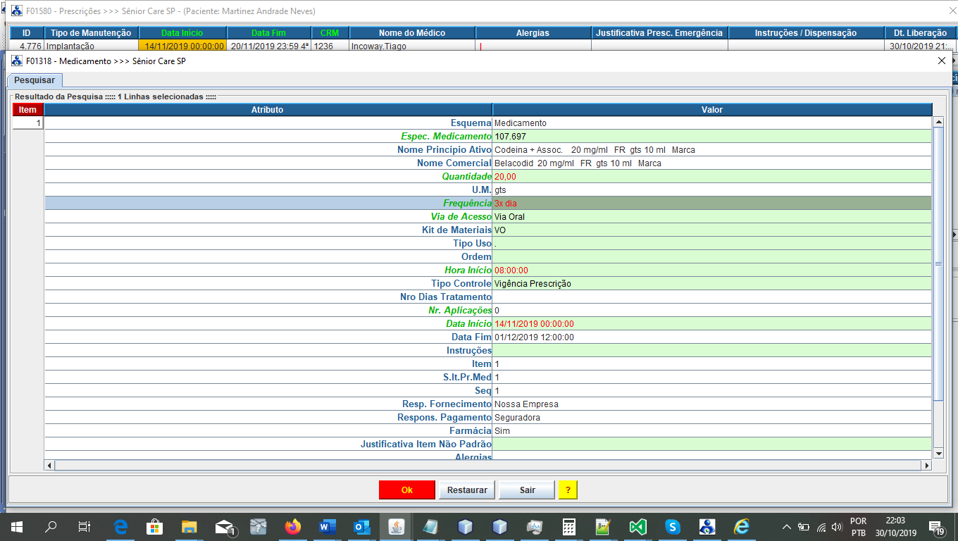Click Nome do Médico header in Prescrições window
The width and height of the screenshot is (958, 541).
tap(412, 33)
